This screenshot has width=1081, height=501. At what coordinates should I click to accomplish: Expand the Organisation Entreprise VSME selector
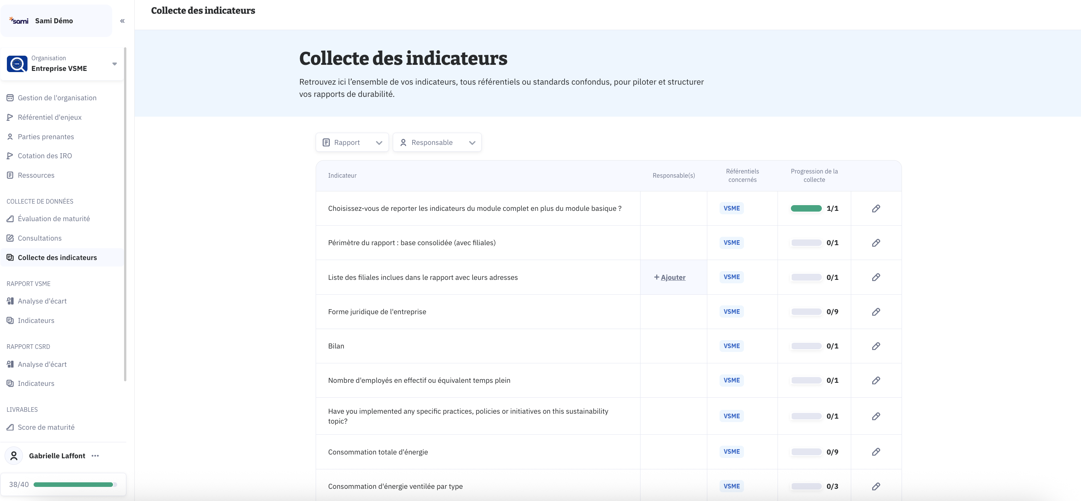point(114,64)
